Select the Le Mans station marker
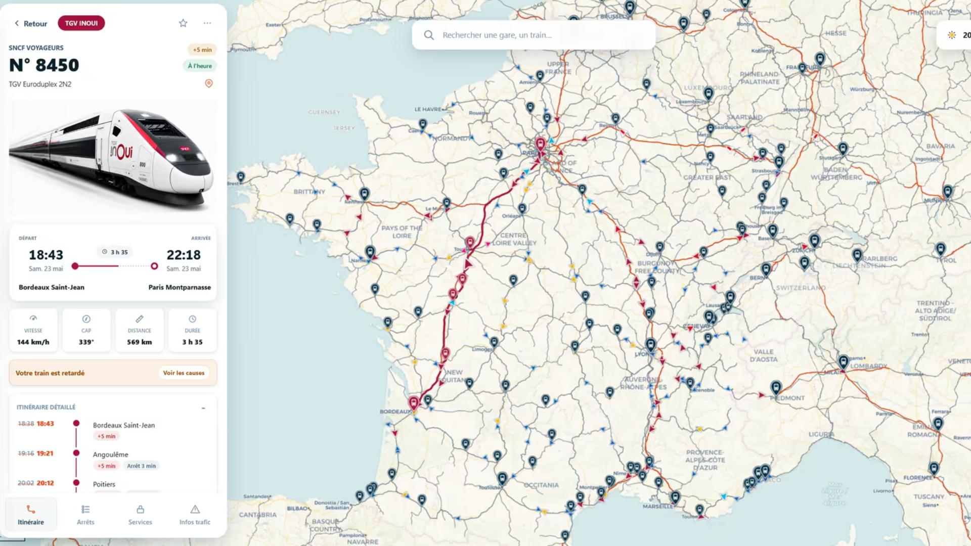971x546 pixels. (447, 203)
